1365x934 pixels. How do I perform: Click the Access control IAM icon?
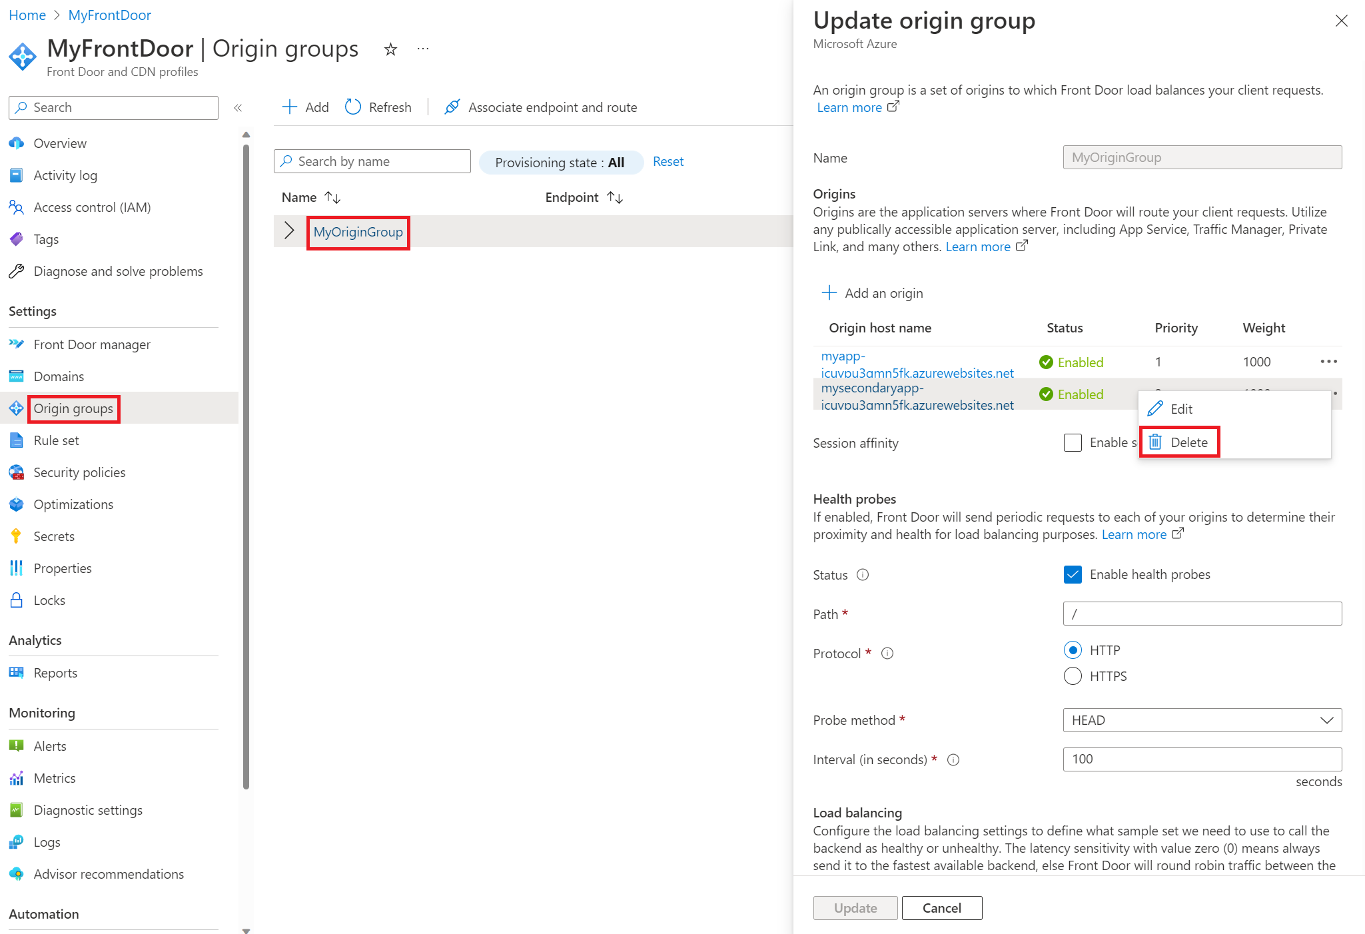click(19, 207)
